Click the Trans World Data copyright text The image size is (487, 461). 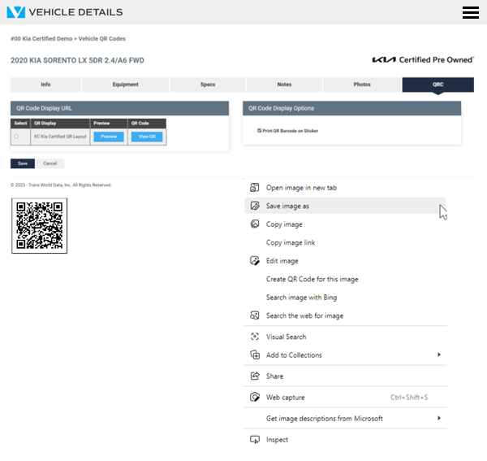click(x=61, y=185)
